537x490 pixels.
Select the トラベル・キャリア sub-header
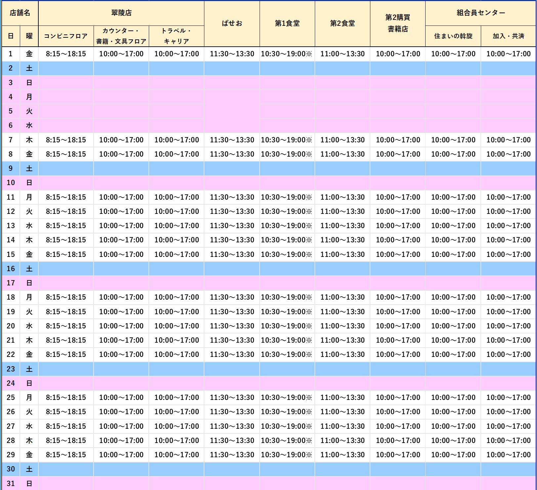pos(176,36)
